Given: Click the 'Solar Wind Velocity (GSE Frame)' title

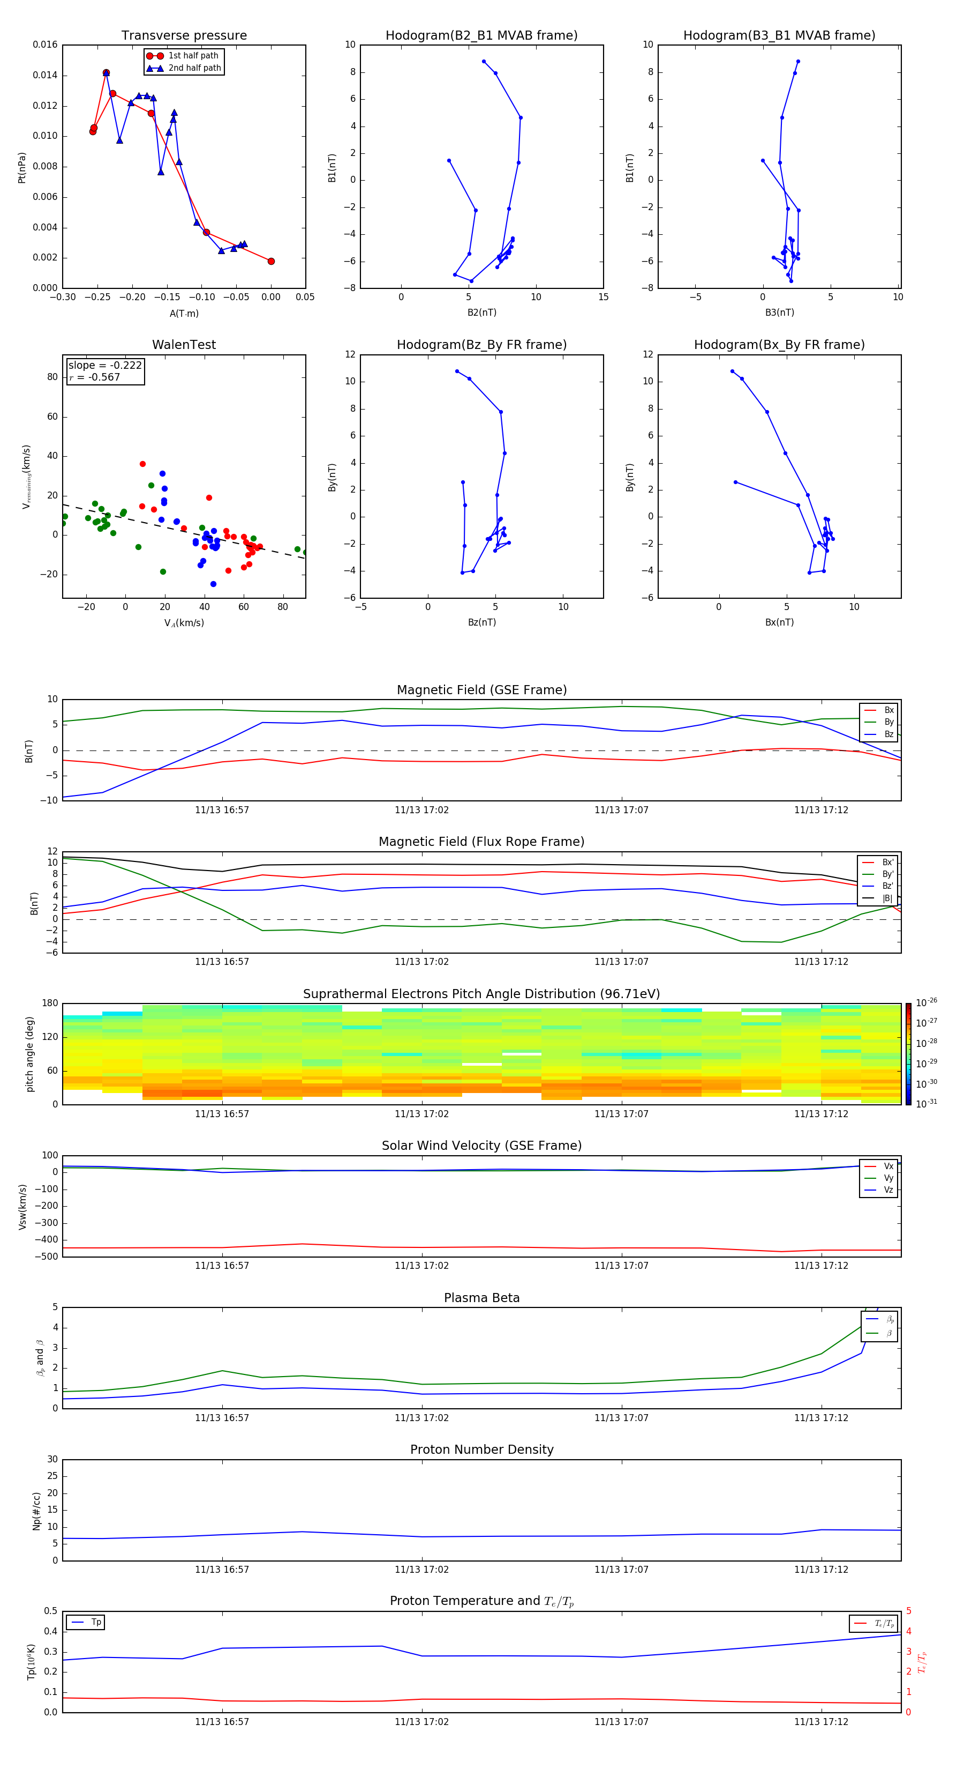Looking at the screenshot, I should coord(481,1146).
